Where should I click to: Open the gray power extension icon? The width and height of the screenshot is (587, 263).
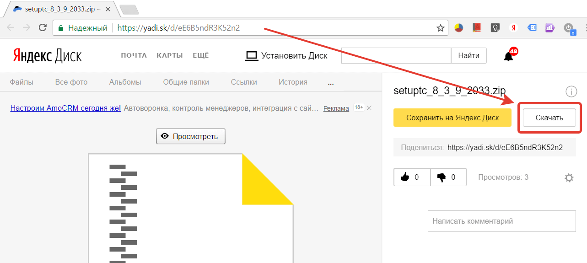(x=569, y=28)
